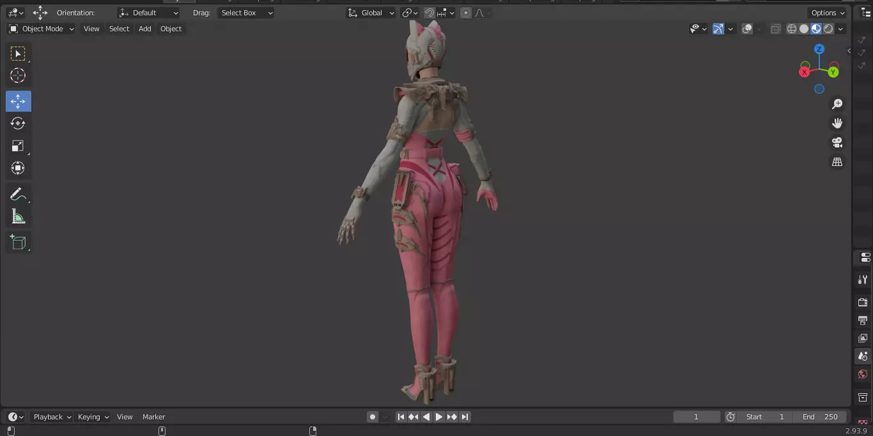Image resolution: width=873 pixels, height=436 pixels.
Task: Activate the Annotate pencil tool
Action: click(x=18, y=194)
